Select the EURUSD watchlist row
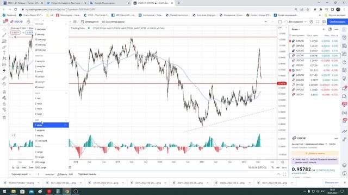The height and width of the screenshot is (195, 348). [315, 41]
